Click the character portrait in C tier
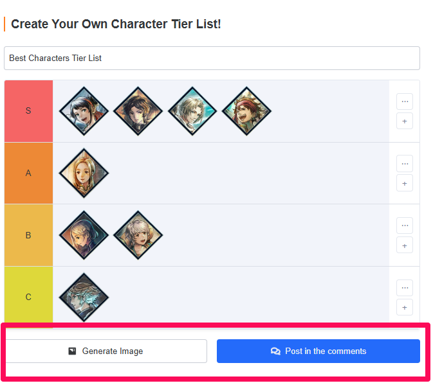This screenshot has height=390, width=433. [x=84, y=297]
